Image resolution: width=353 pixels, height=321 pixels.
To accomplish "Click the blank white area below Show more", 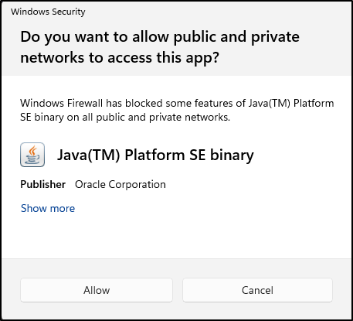I will (176, 236).
